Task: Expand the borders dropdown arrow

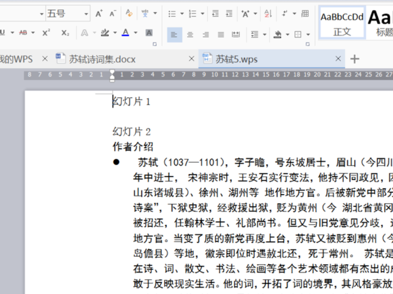Action: [x=308, y=34]
